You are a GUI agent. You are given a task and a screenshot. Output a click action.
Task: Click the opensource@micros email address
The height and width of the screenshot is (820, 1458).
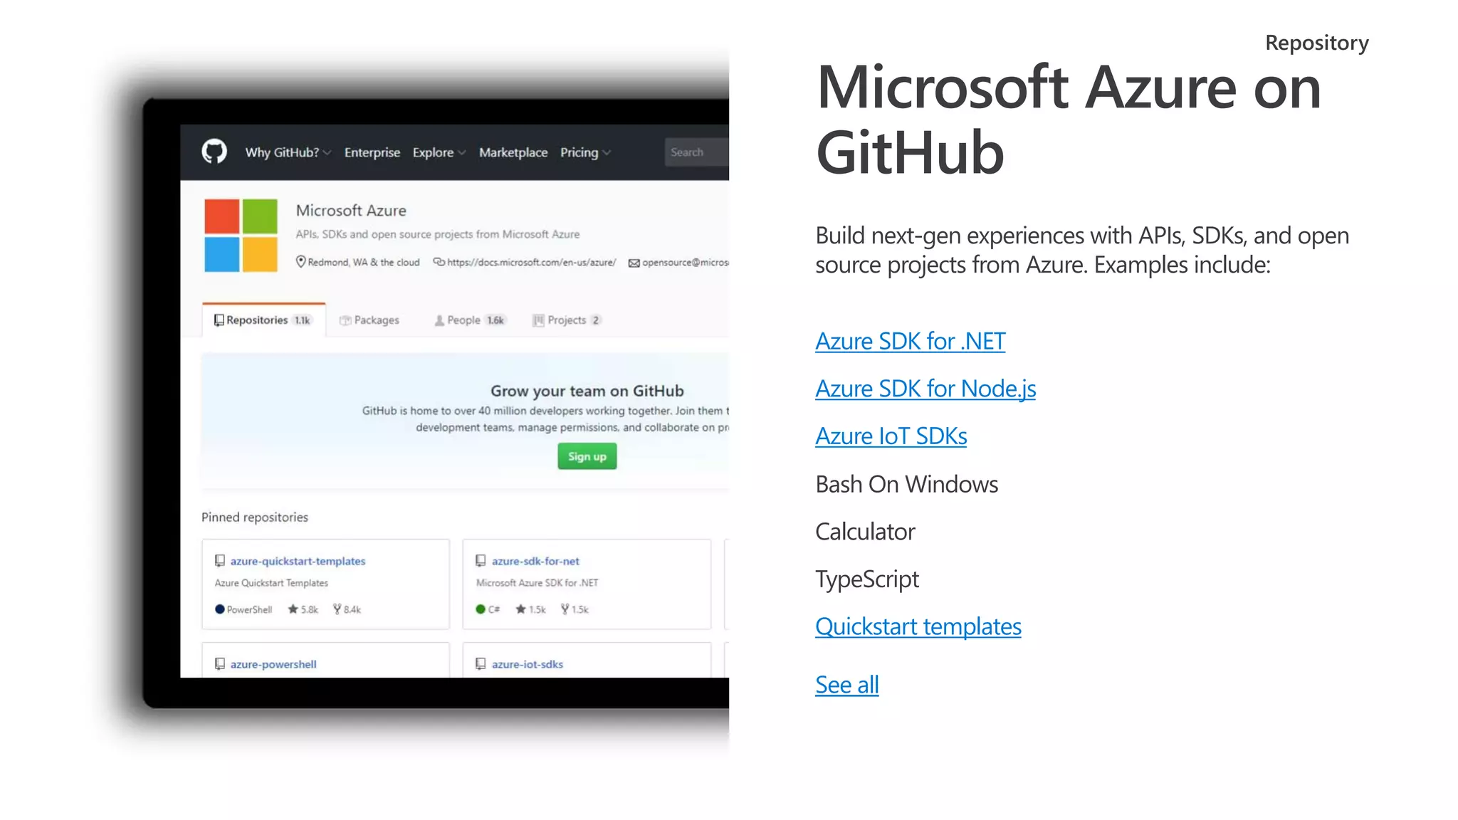coord(686,263)
